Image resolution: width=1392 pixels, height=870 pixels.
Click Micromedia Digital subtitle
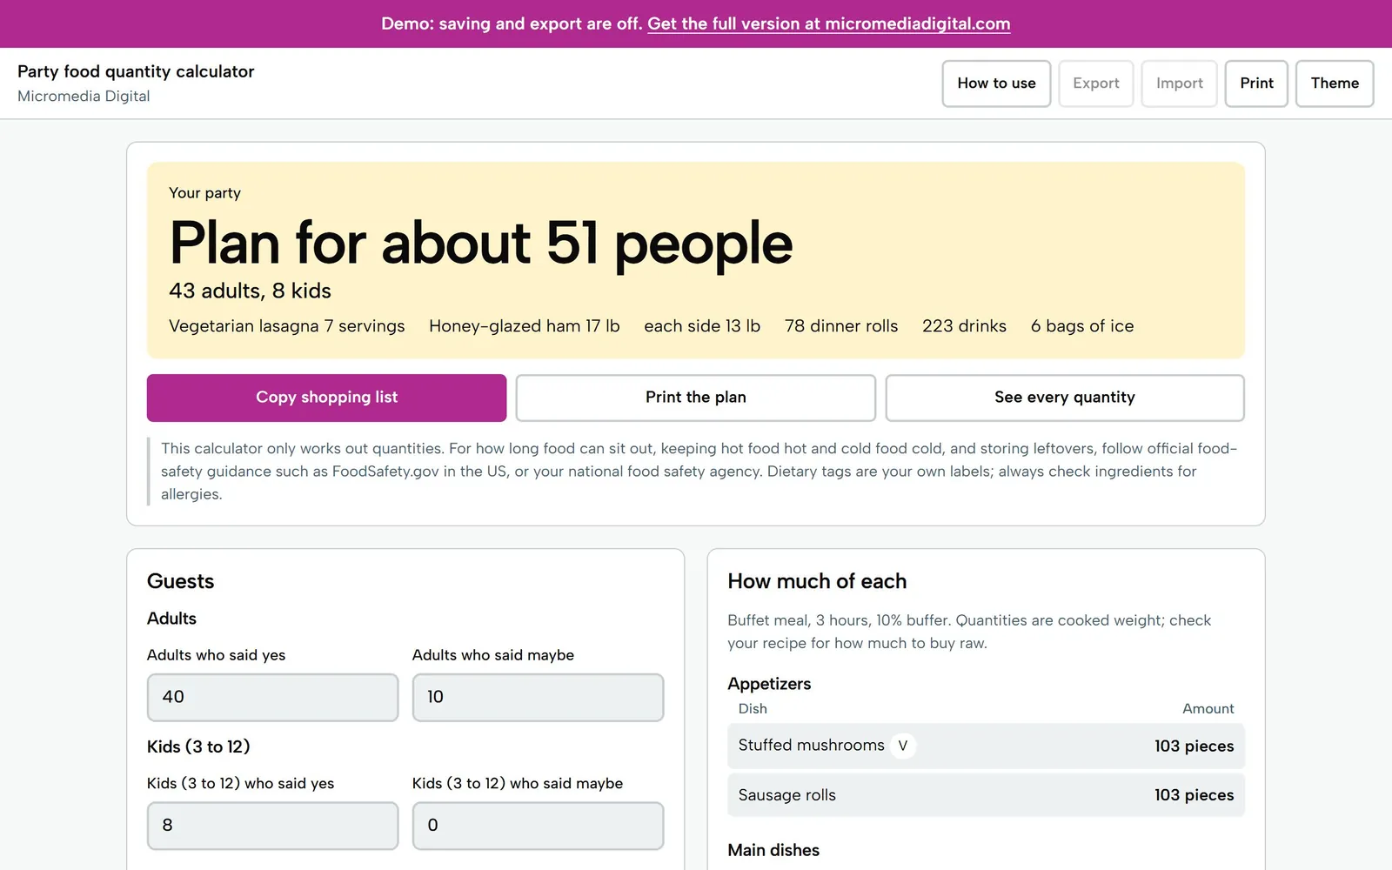click(x=84, y=97)
